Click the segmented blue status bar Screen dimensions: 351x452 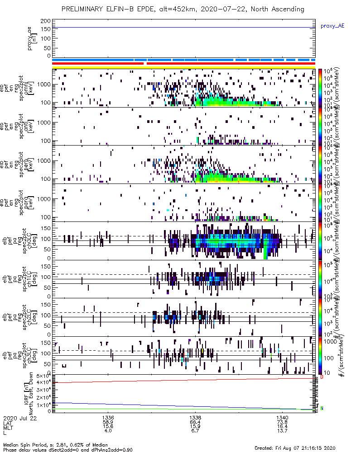183,60
